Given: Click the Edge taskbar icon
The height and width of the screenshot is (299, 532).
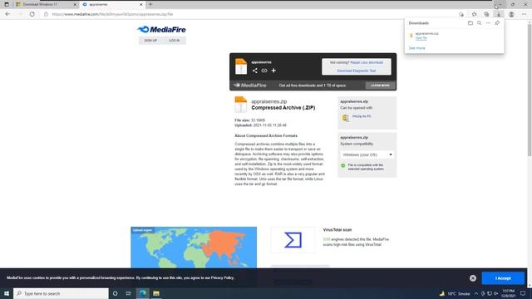Looking at the screenshot, I should click(142, 293).
